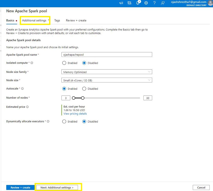Click the info icon next to Isolated compute
The width and height of the screenshot is (213, 191).
(x=32, y=63)
